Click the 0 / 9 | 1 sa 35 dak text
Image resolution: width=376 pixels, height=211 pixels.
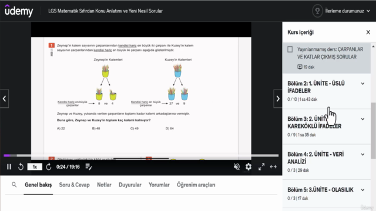[301, 135]
